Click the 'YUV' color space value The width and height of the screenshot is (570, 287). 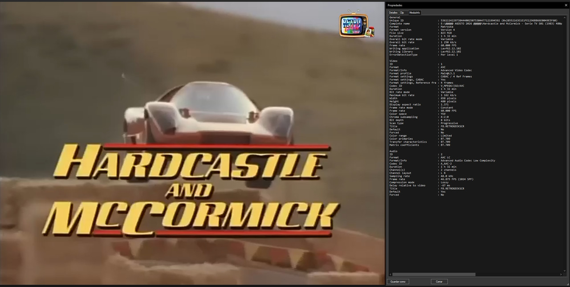[x=443, y=114]
